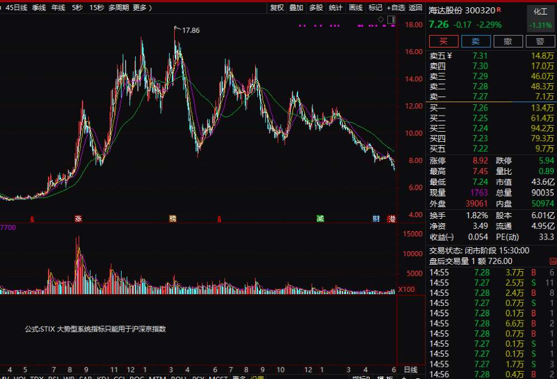Image resolution: width=557 pixels, height=379 pixels.
Task: Click the blue 财 event marker icon
Action: click(376, 219)
